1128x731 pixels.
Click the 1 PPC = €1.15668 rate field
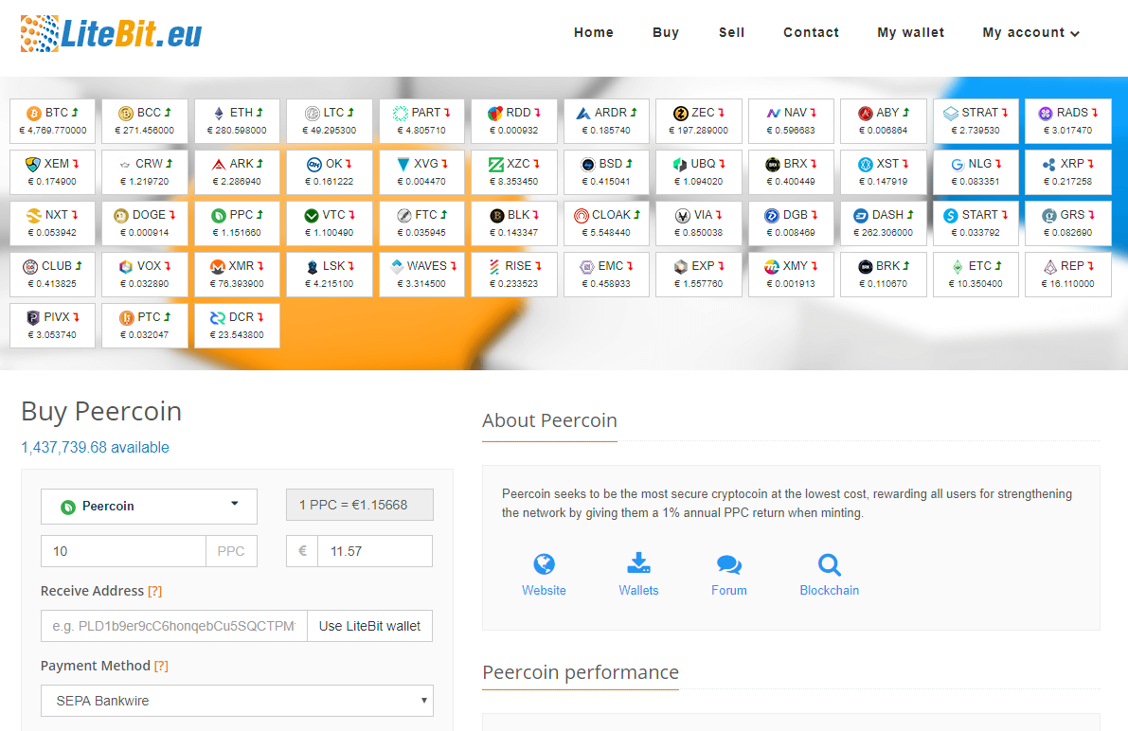pos(360,505)
